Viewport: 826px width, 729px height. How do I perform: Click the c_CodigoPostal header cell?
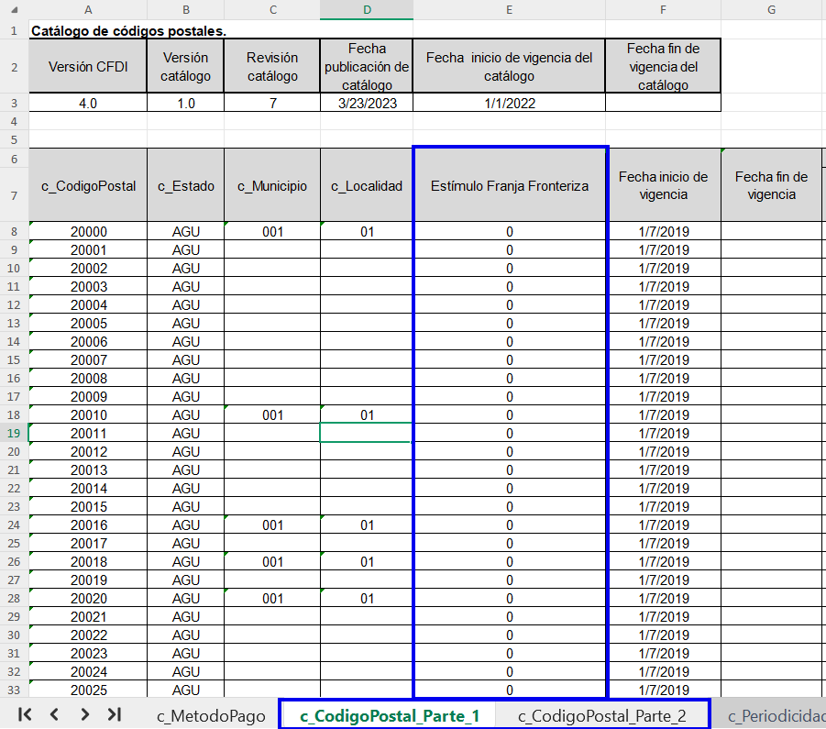pos(88,185)
